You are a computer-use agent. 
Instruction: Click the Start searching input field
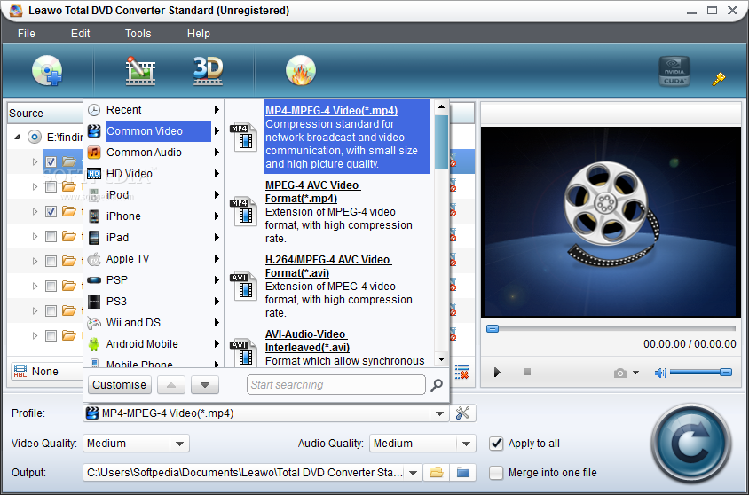coord(336,385)
